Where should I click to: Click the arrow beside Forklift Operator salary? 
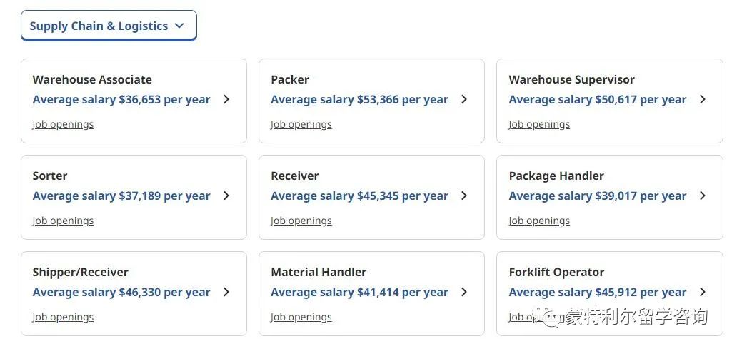pyautogui.click(x=703, y=292)
